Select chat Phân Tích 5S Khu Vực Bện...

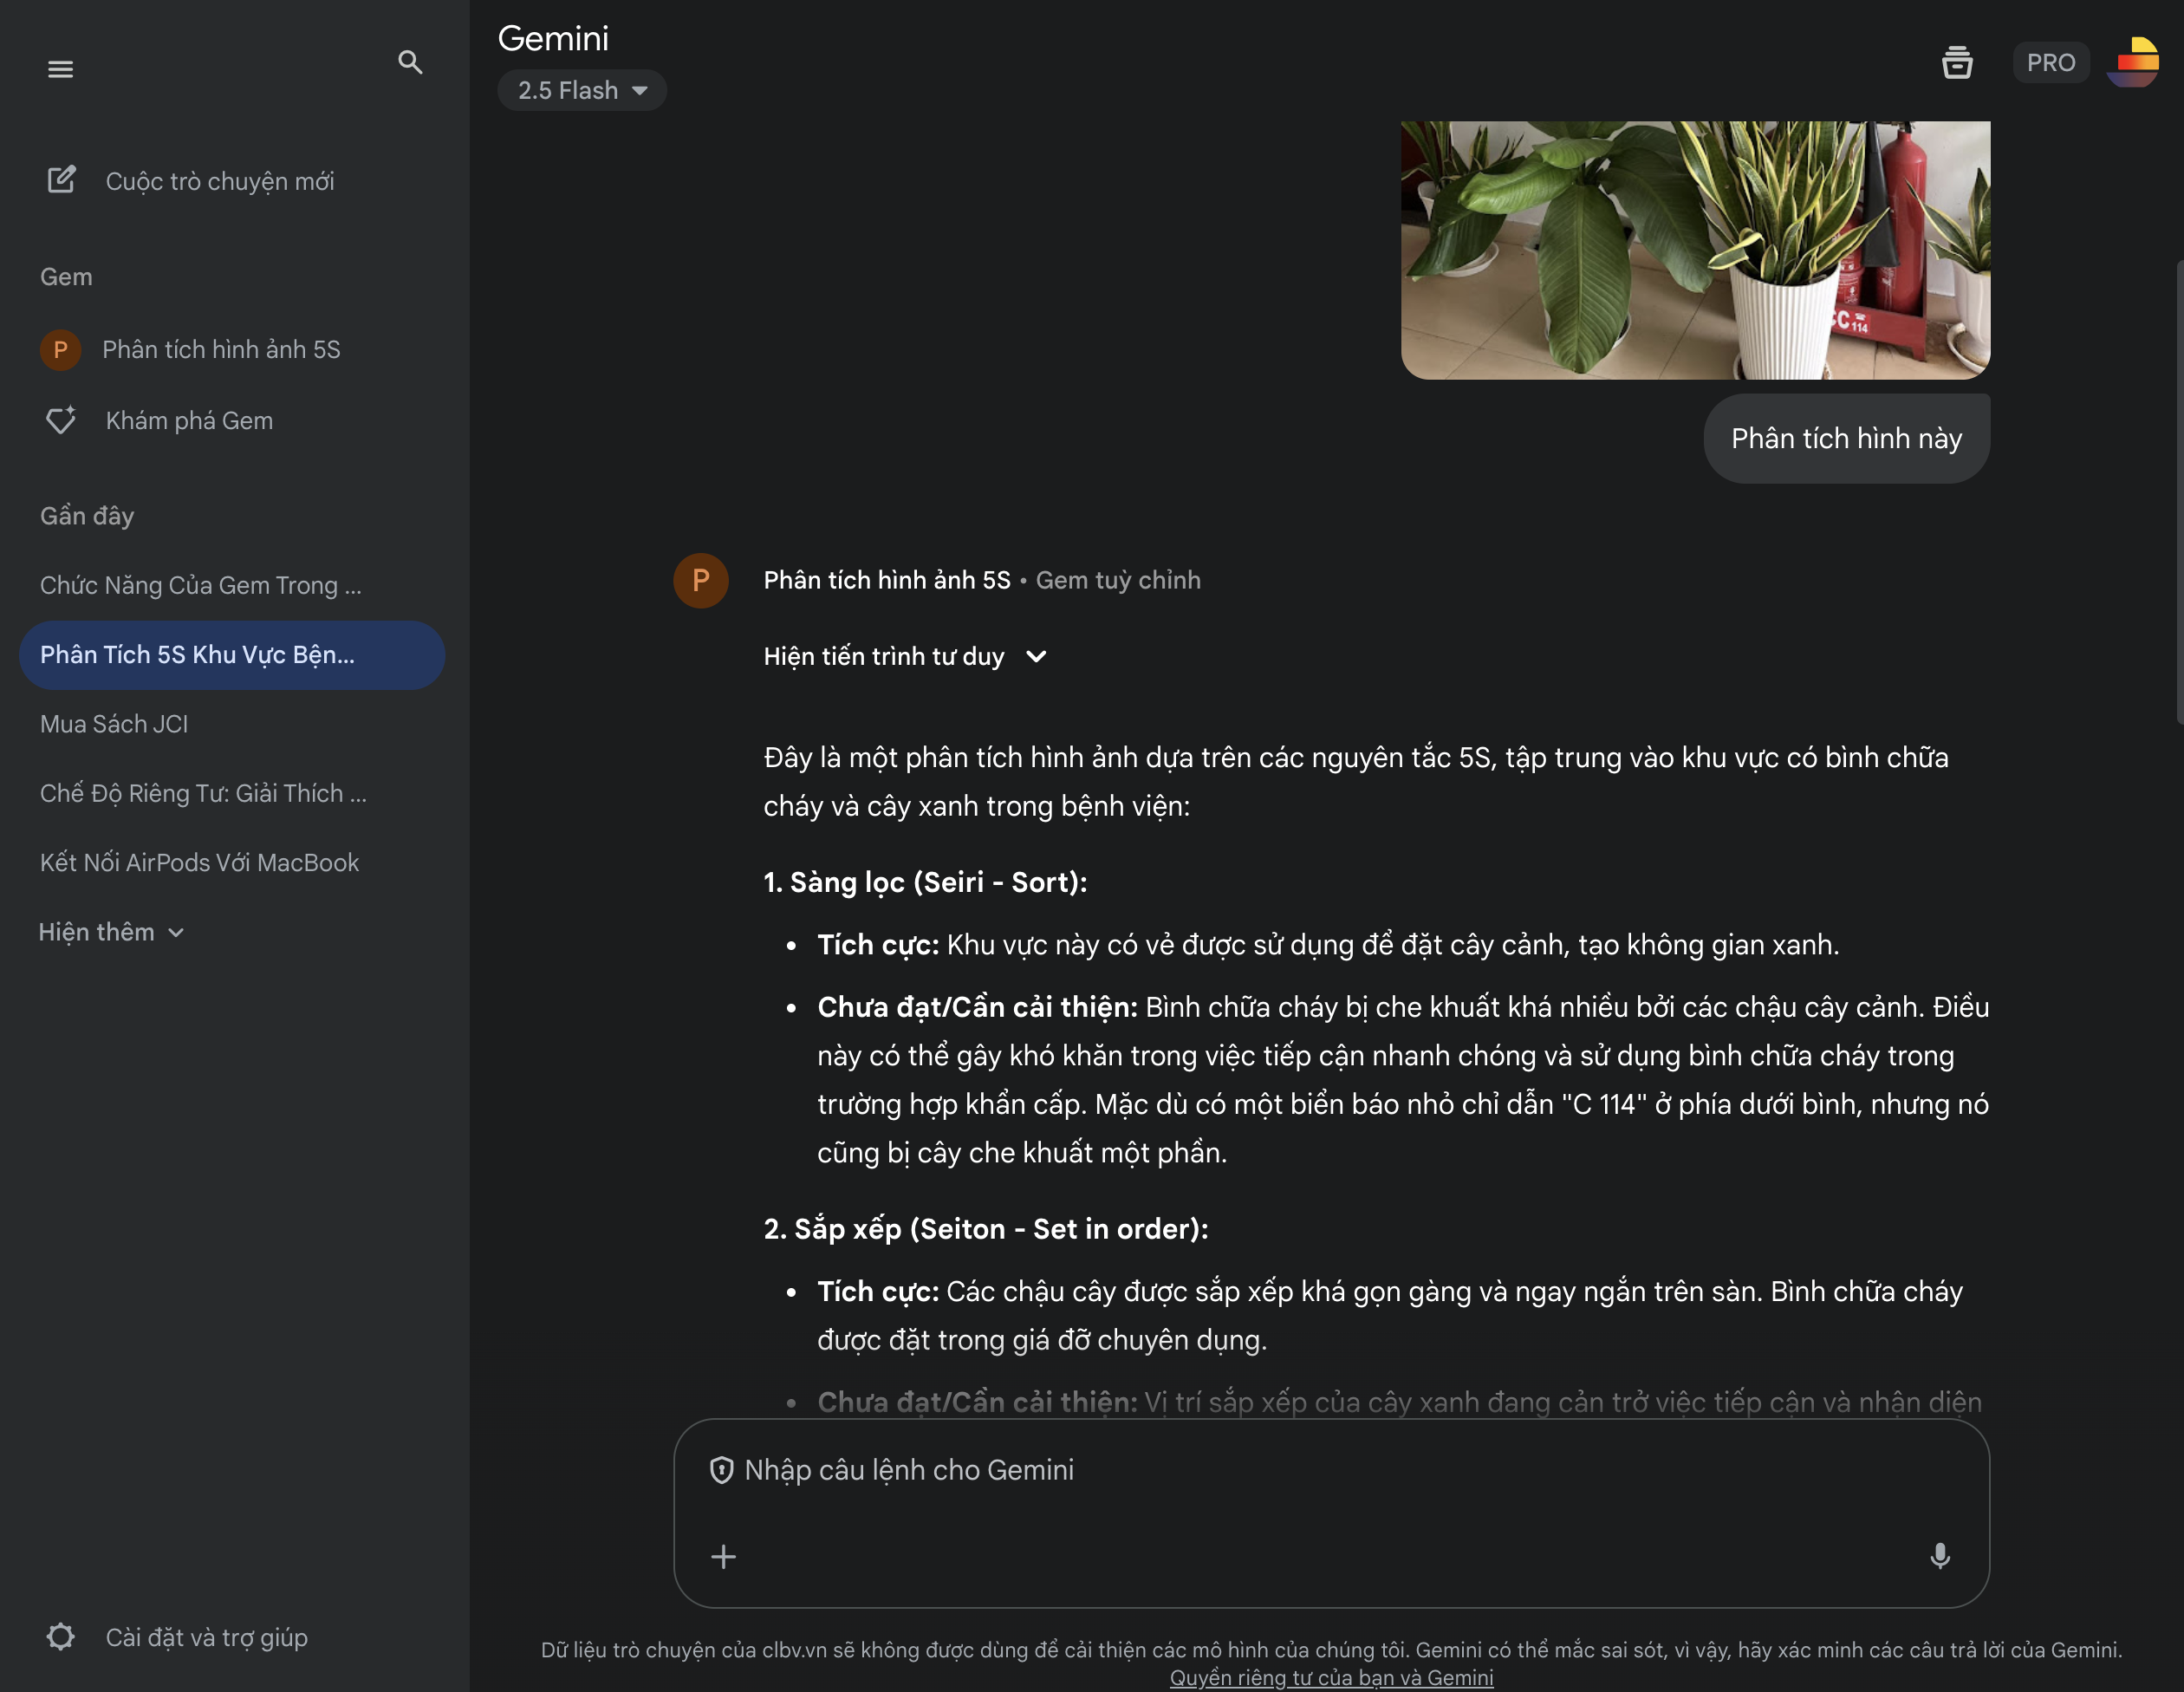(x=232, y=655)
